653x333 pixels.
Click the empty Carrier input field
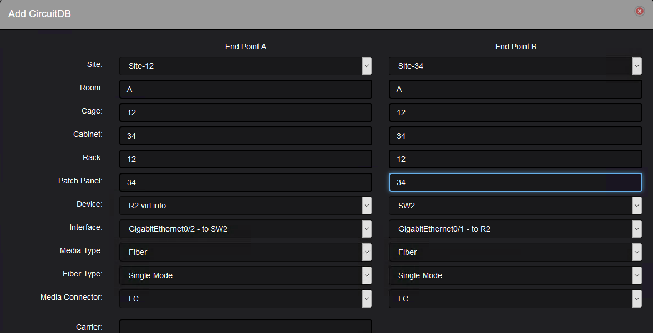(x=245, y=327)
